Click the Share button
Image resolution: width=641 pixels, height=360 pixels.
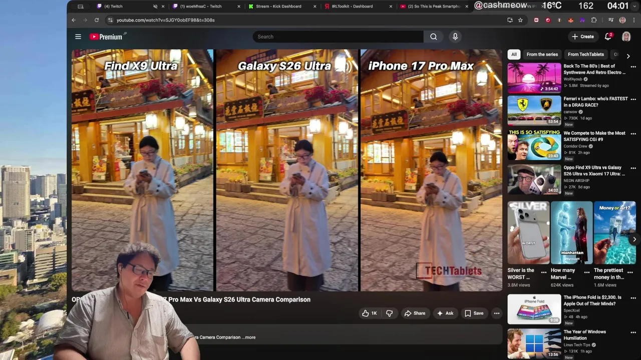click(x=415, y=313)
